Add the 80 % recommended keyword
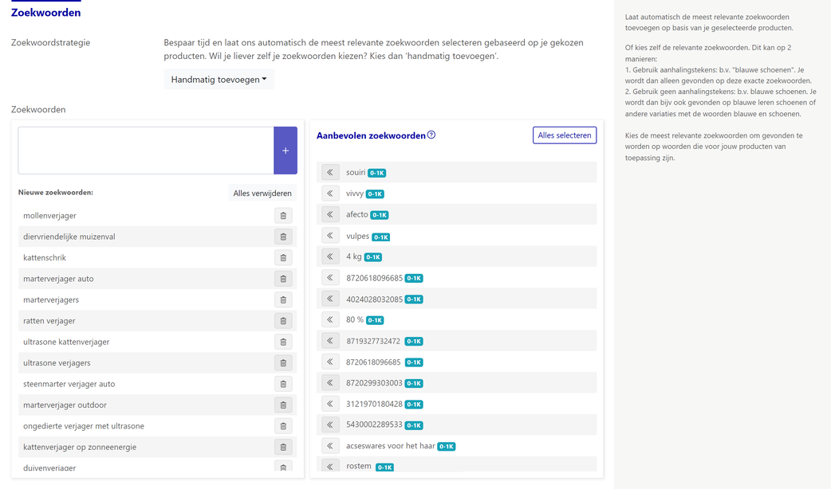Viewport: 831px width, 489px height. (330, 319)
